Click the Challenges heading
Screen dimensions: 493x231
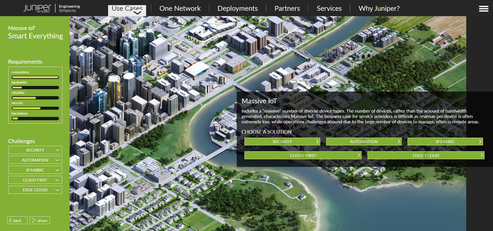[22, 141]
